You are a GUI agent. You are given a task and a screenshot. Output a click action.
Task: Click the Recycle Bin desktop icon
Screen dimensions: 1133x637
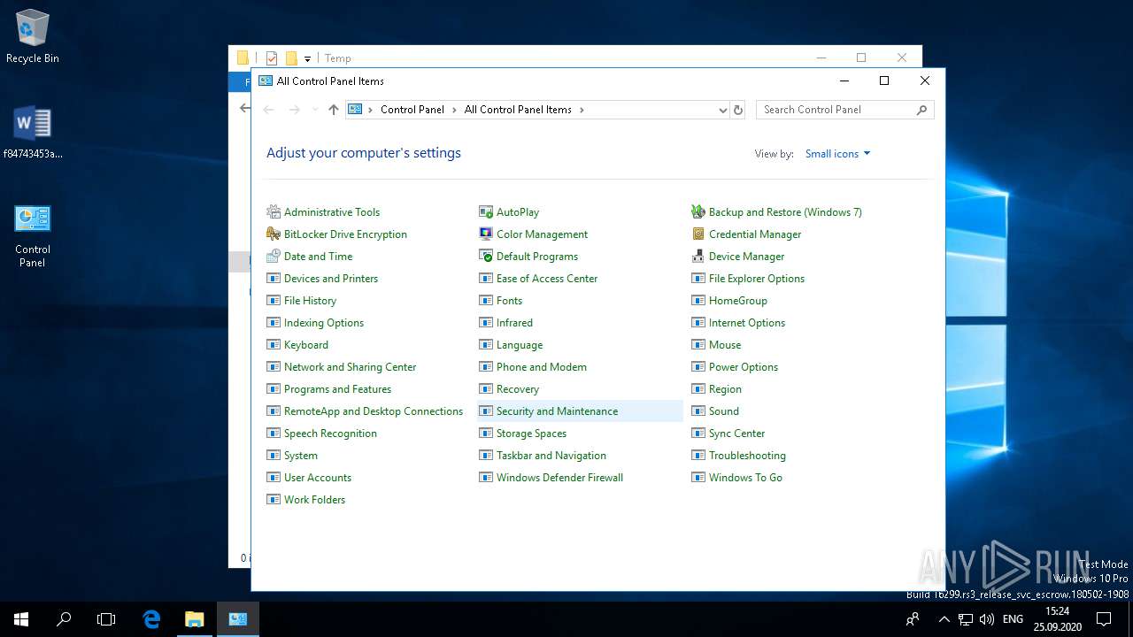point(33,37)
